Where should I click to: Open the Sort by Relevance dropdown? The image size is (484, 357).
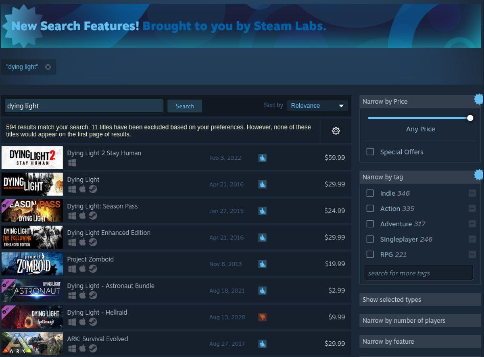pos(317,105)
